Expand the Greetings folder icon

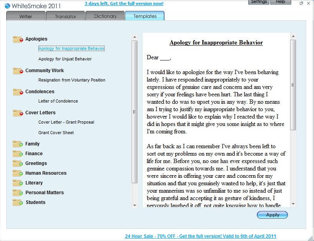[x=18, y=163]
